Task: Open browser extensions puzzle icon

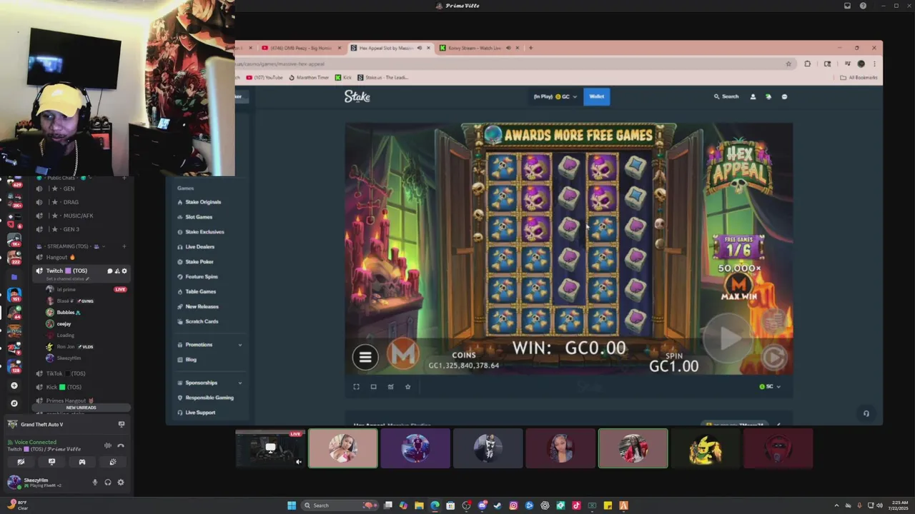Action: 807,64
